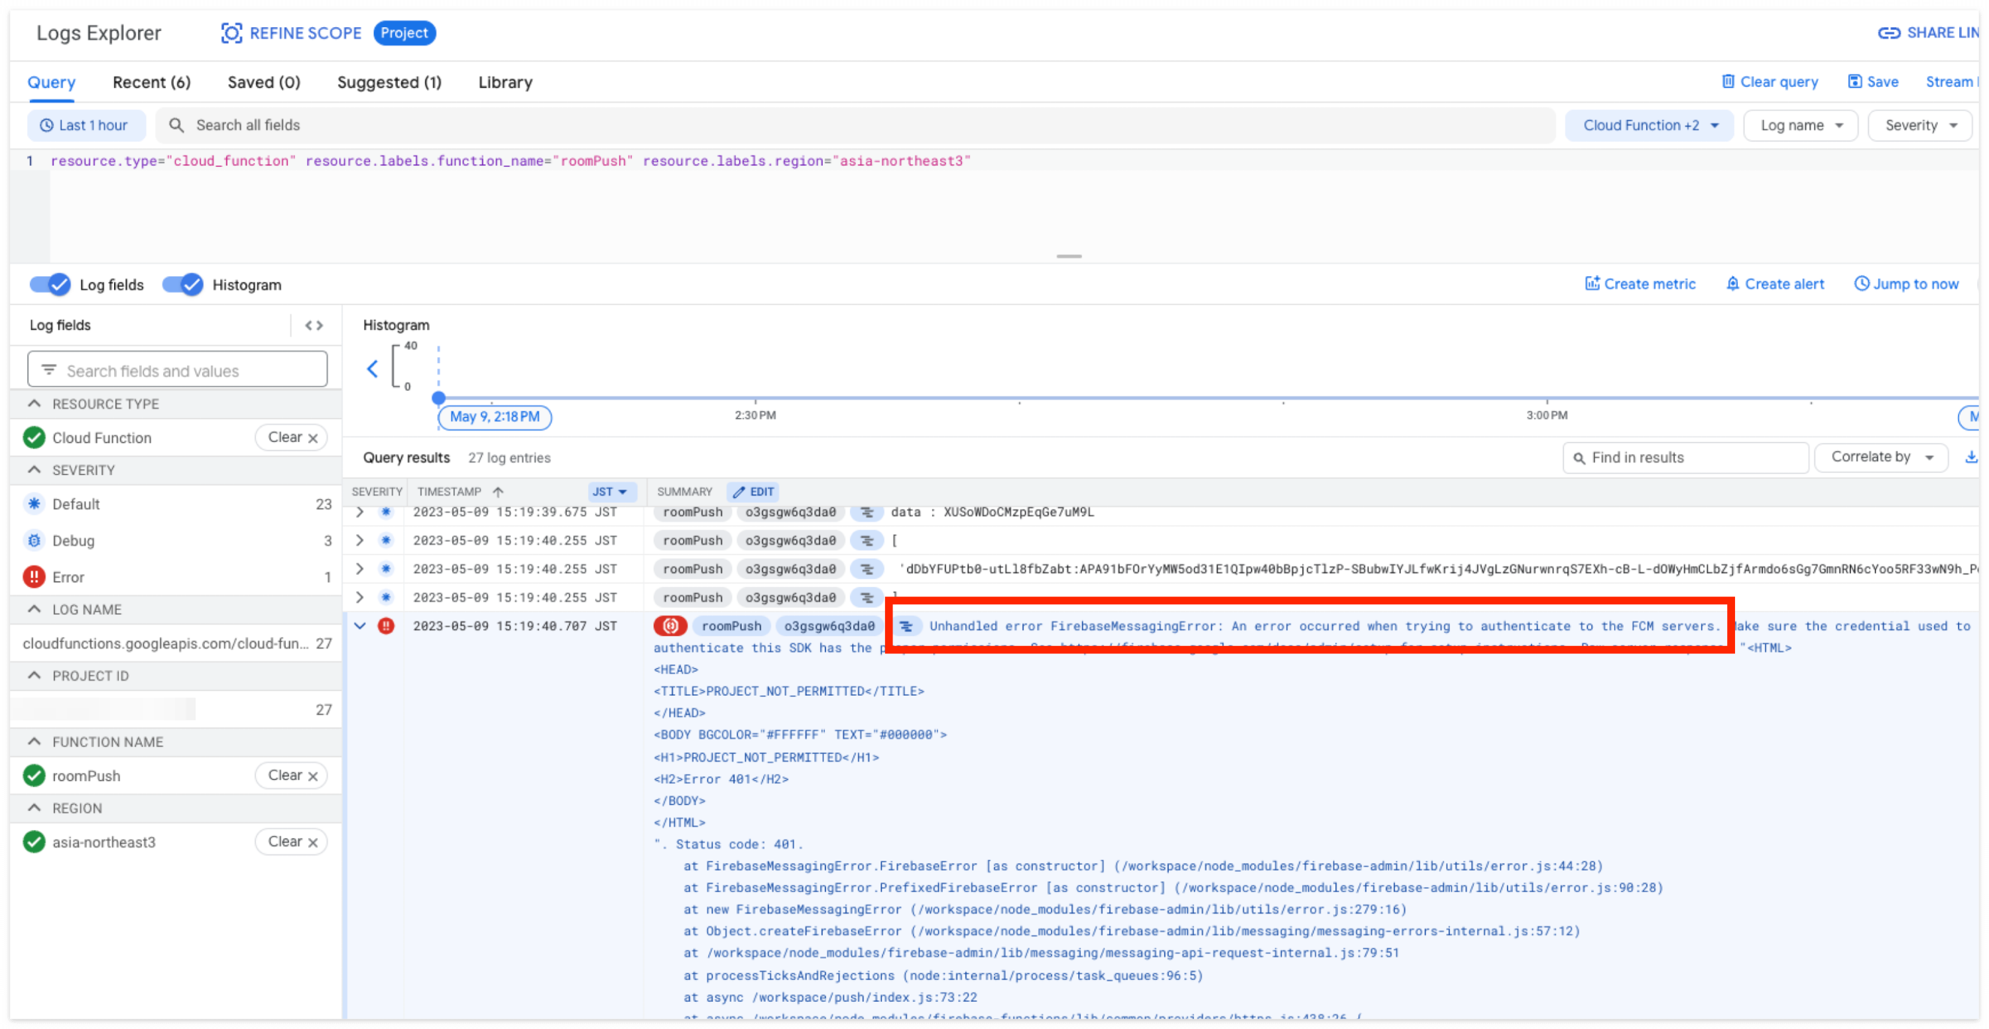Click the Error severity icon in Log fields
The image size is (1989, 1029).
click(x=34, y=577)
